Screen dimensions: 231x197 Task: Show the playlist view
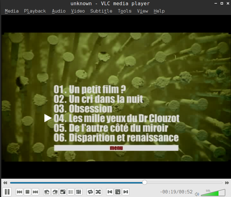coord(71,192)
